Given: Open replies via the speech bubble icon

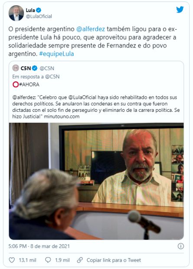Looking at the screenshot, I should pos(48,260).
